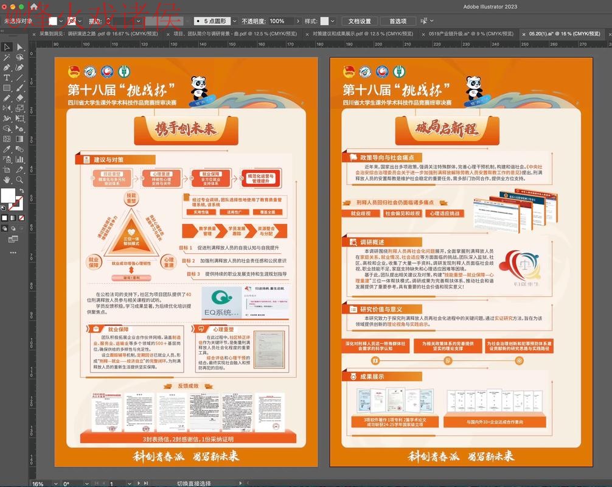Viewport: 612px width, 487px height.
Task: Select the Direct Selection tool
Action: click(x=19, y=47)
